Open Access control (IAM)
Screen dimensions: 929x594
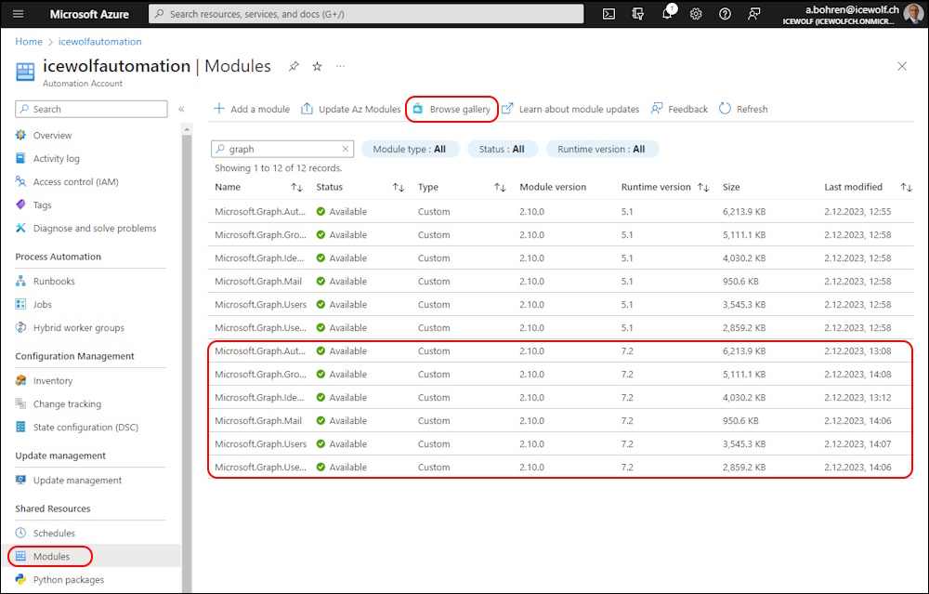76,182
